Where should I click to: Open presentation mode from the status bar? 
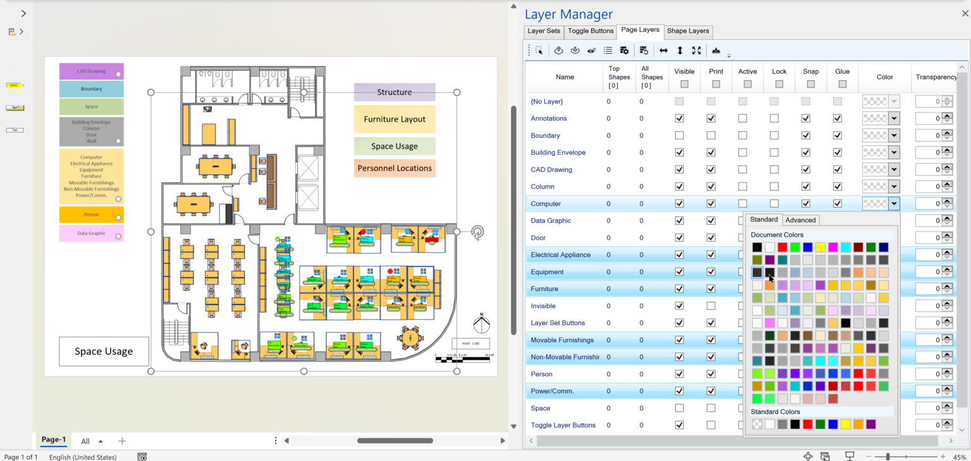tap(849, 455)
